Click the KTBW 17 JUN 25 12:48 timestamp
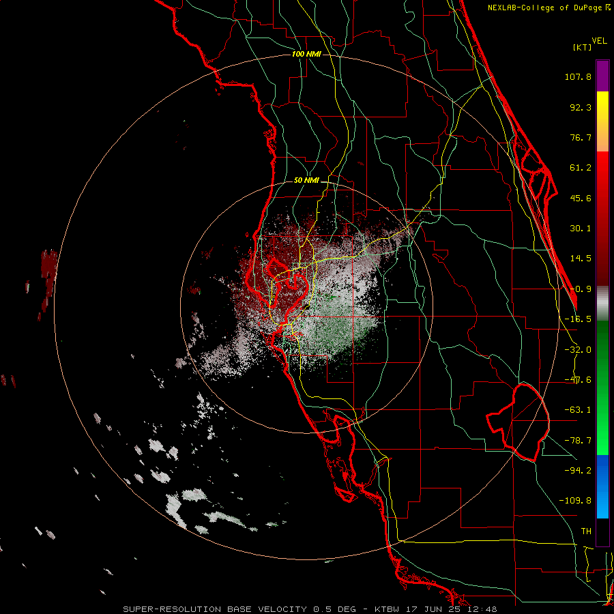 (x=435, y=609)
